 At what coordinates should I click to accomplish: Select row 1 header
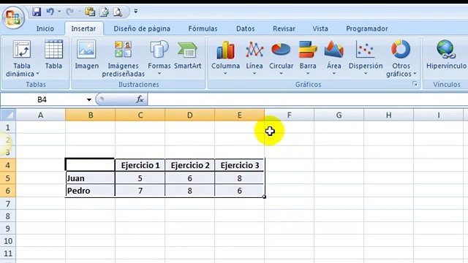(8, 128)
